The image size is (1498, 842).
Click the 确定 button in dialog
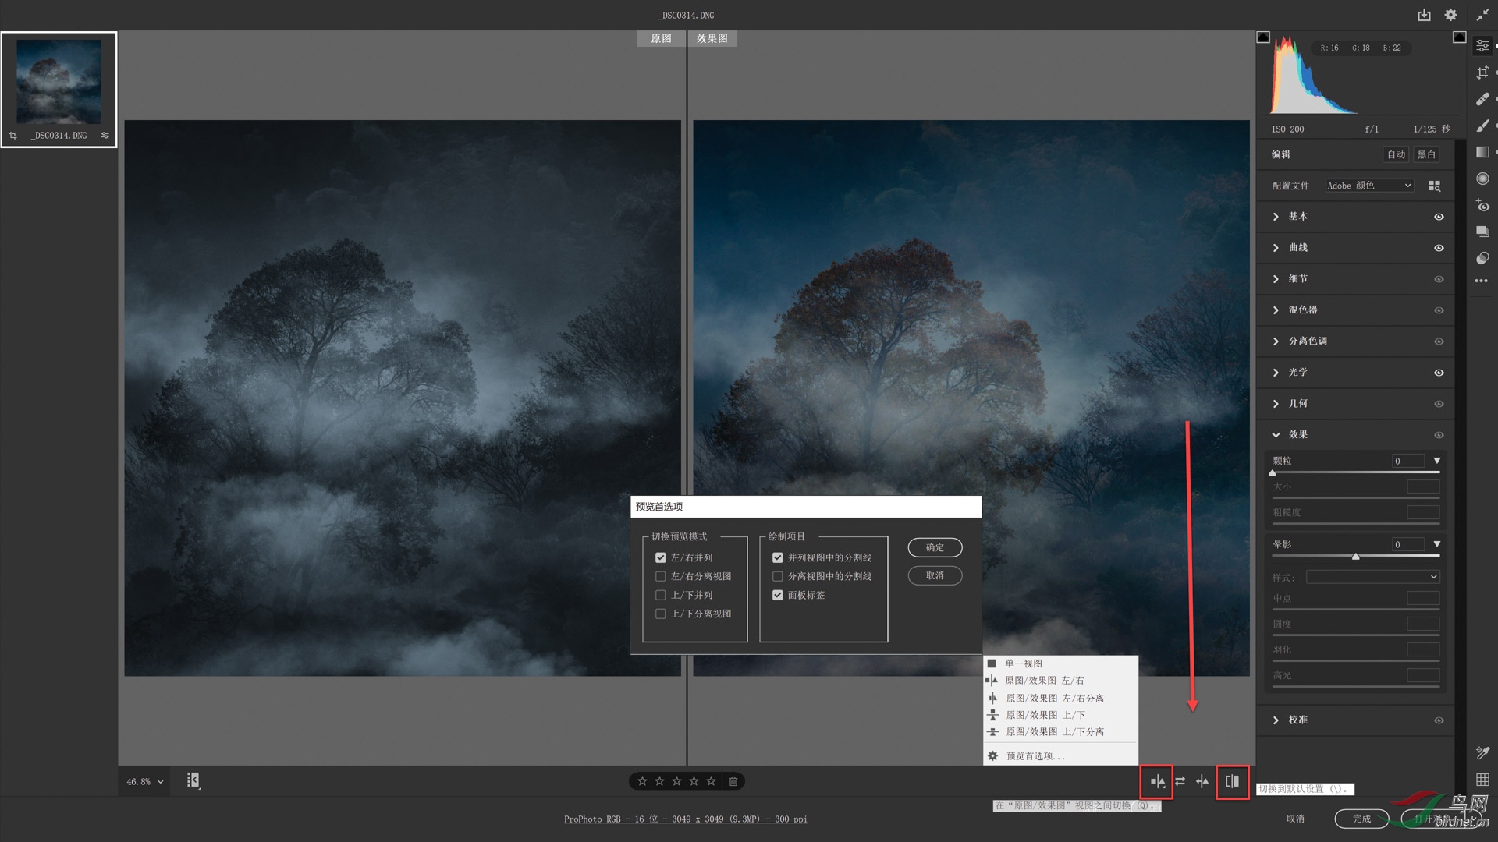click(x=935, y=548)
